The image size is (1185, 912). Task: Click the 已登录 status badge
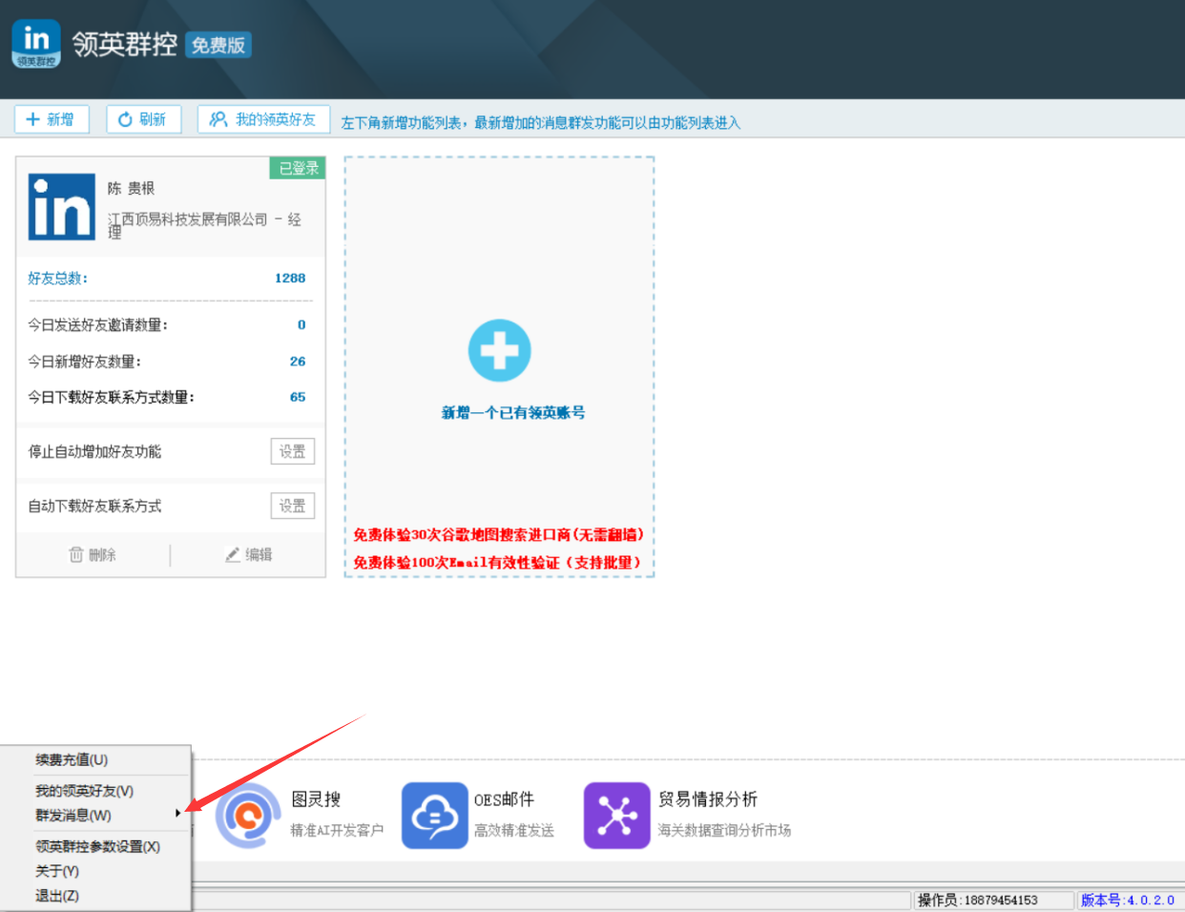298,168
